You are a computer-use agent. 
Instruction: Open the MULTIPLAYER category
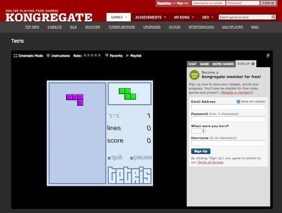pos(233,27)
